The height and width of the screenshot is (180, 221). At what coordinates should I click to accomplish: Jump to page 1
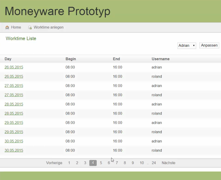69,163
